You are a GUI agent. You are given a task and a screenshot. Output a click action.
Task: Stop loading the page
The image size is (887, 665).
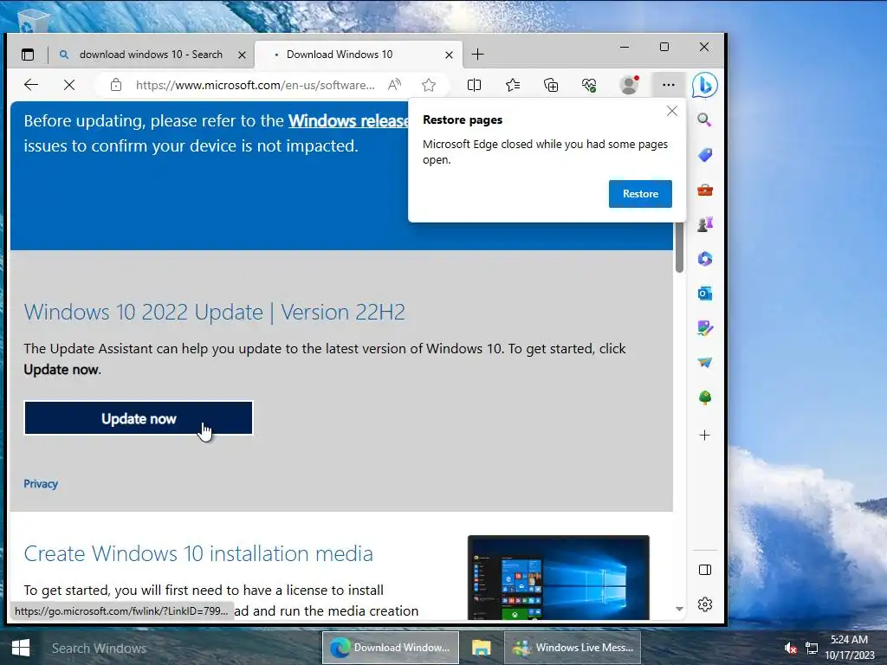pos(69,85)
